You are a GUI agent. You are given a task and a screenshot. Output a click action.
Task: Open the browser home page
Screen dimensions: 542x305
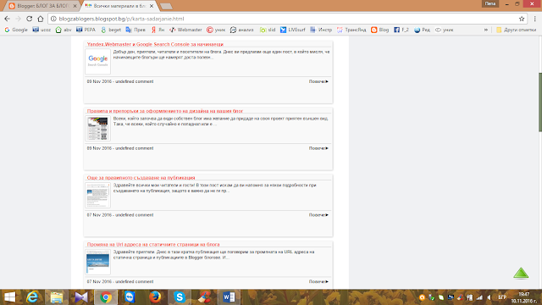click(41, 19)
